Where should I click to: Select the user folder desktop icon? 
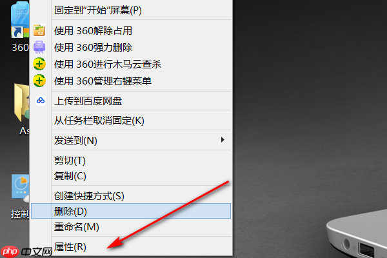(22, 110)
